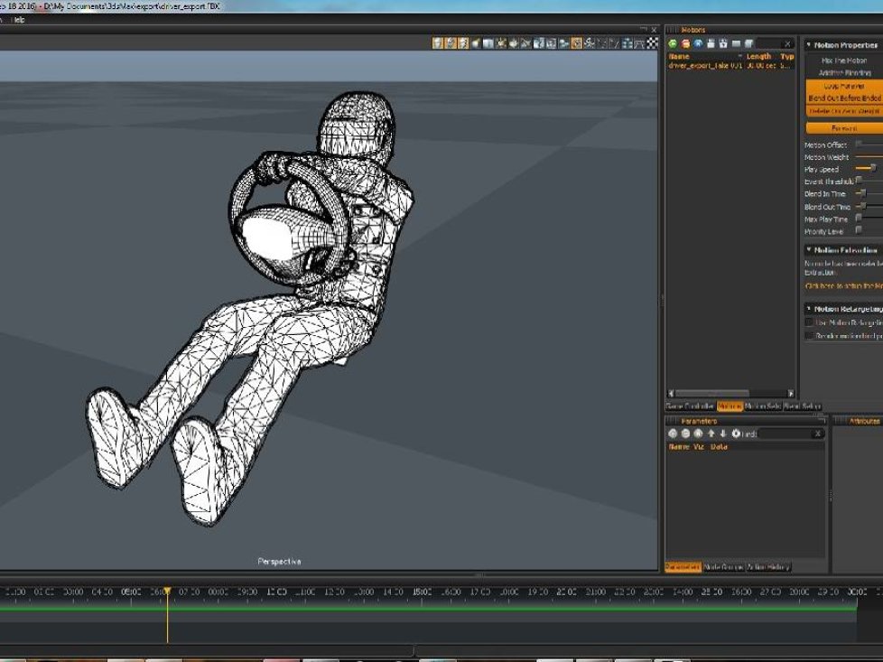Screen dimensions: 883x662
Task: Open the Action History tab
Action: tap(768, 567)
